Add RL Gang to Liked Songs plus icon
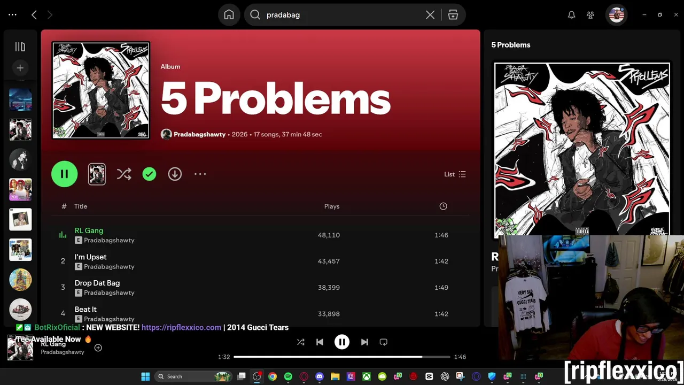This screenshot has width=684, height=385. [98, 348]
